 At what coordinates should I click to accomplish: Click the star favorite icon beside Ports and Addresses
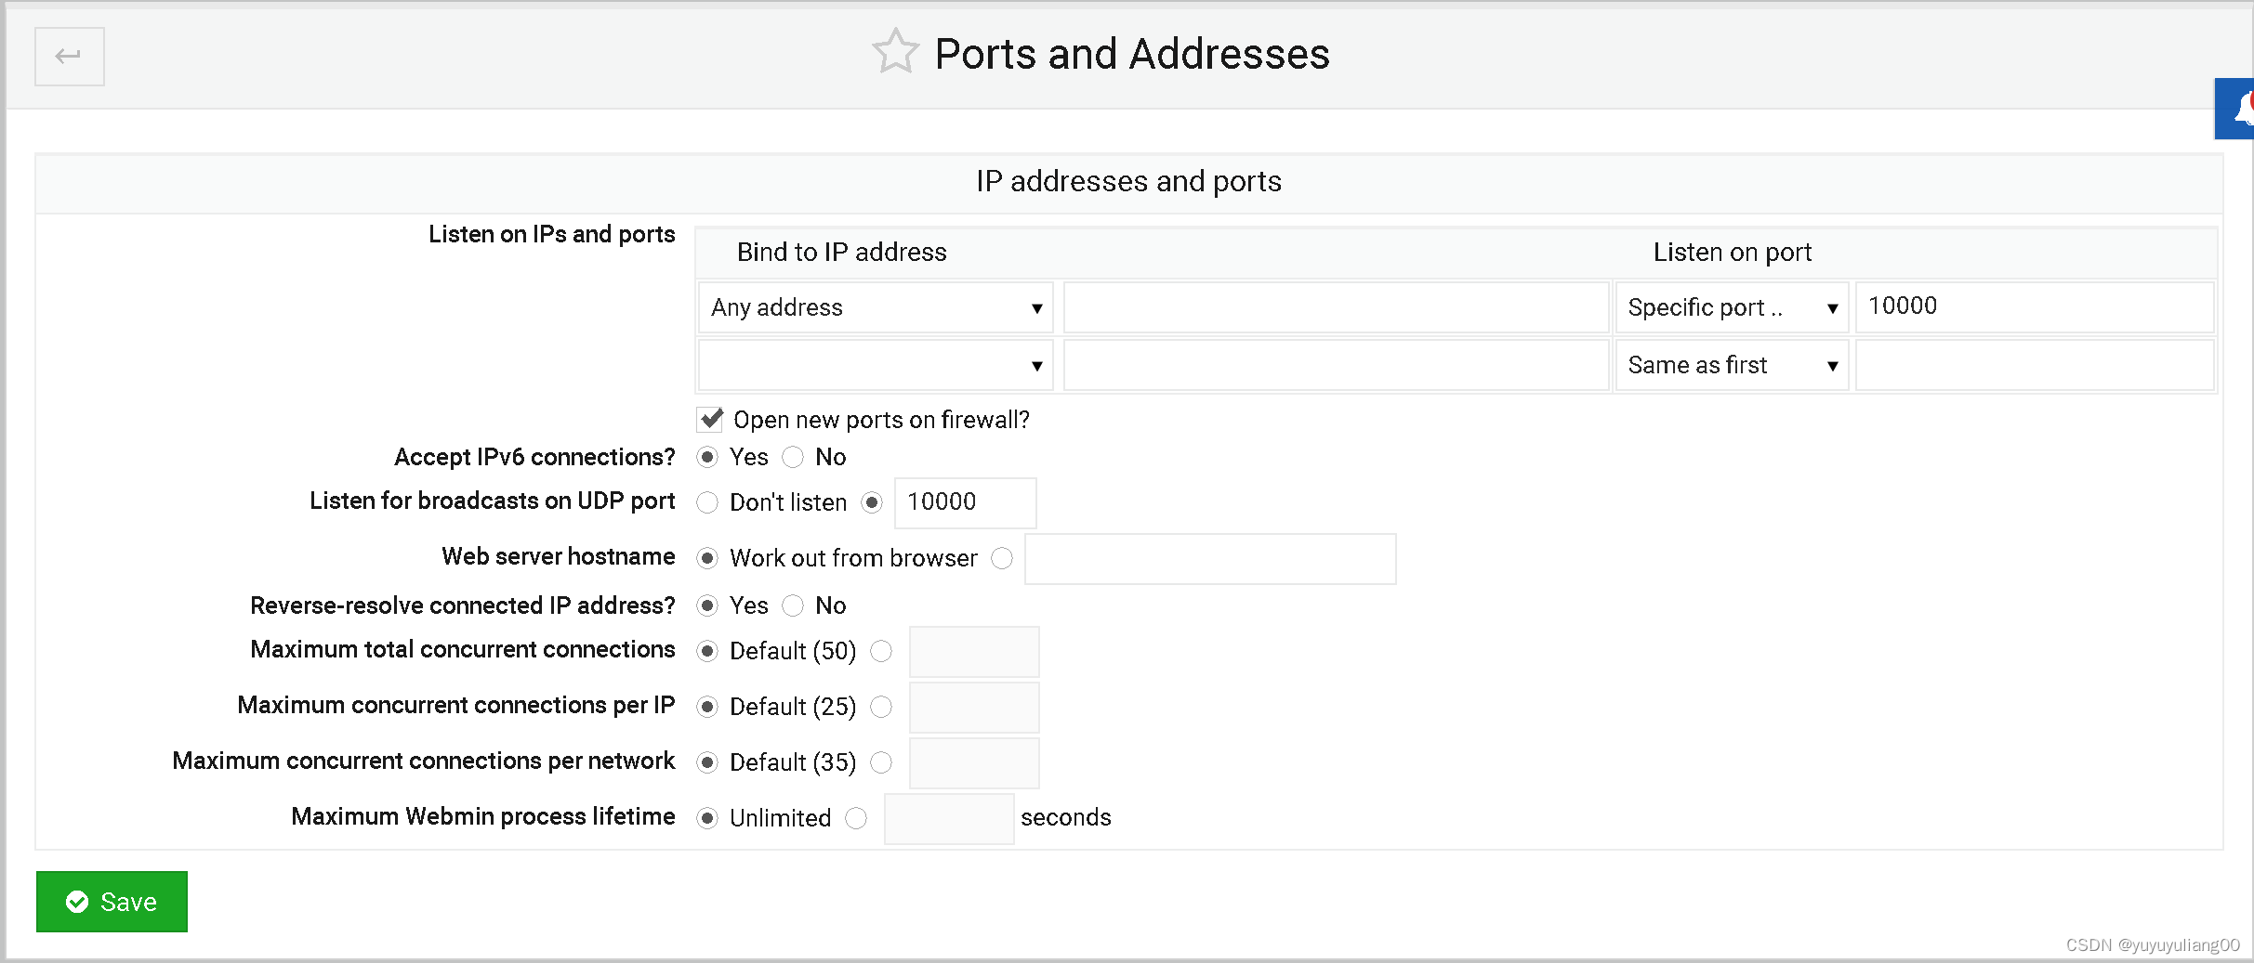point(895,53)
